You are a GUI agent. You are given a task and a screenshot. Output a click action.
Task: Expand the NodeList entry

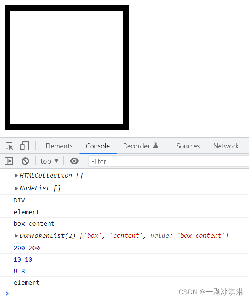point(16,188)
